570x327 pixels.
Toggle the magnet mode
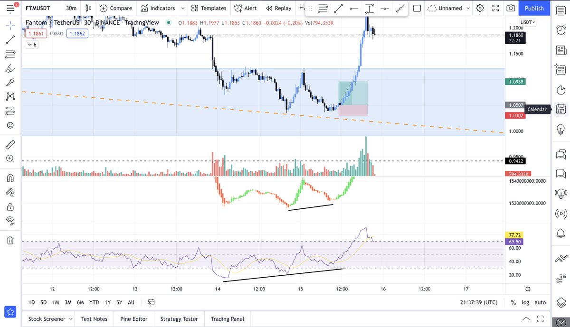(x=10, y=178)
